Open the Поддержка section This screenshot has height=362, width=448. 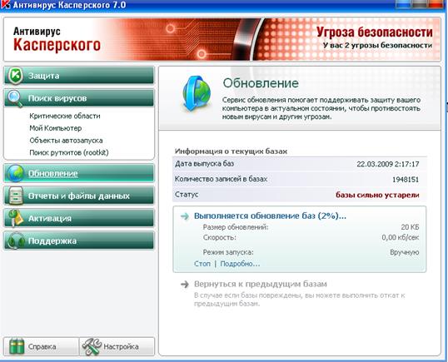click(x=79, y=241)
